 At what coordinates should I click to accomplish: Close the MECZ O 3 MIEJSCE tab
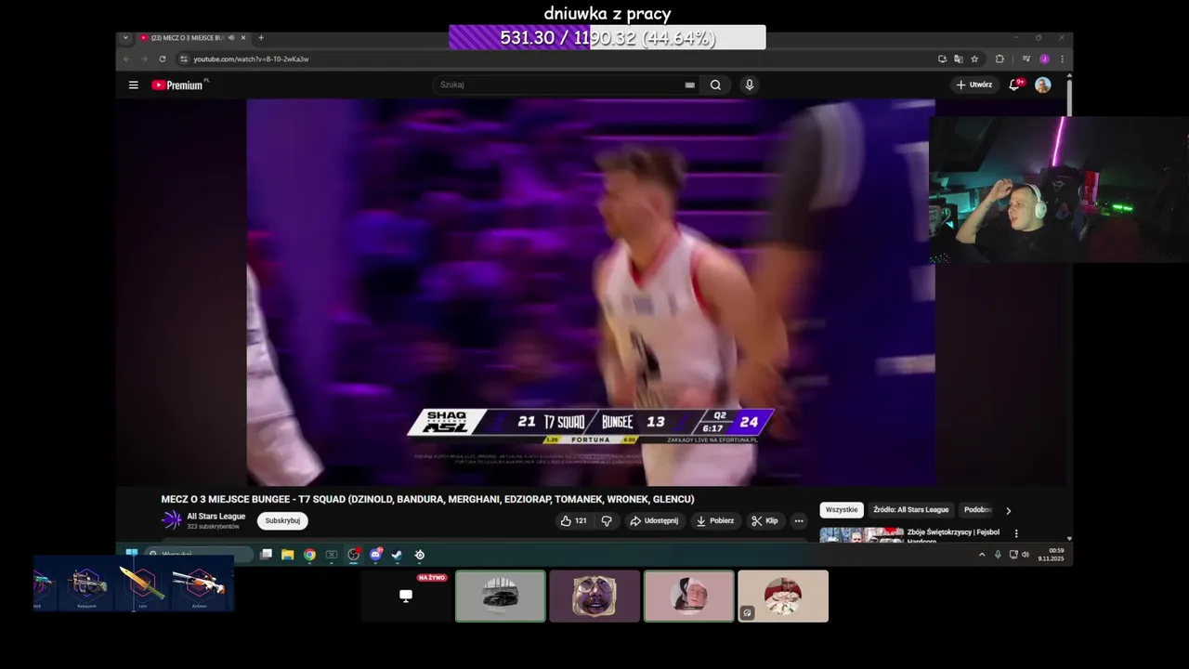coord(243,38)
